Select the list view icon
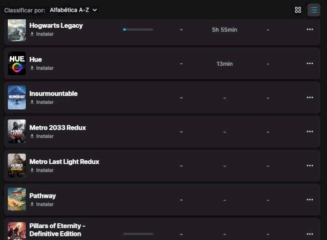This screenshot has width=327, height=240. [x=314, y=10]
